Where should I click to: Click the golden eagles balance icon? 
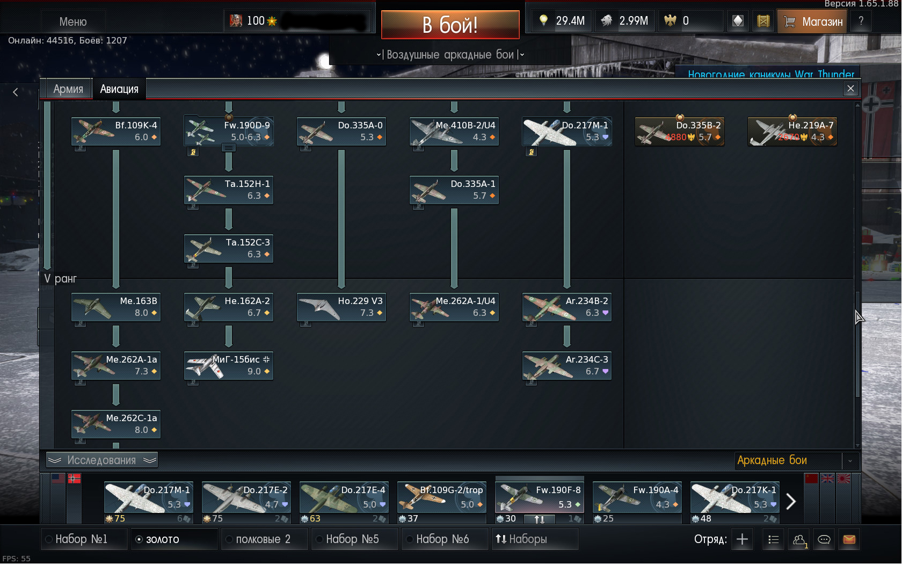(671, 21)
